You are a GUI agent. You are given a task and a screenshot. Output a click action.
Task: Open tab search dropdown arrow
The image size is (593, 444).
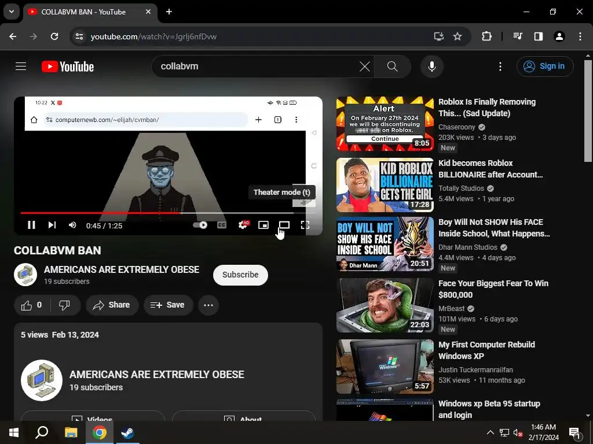pos(12,12)
